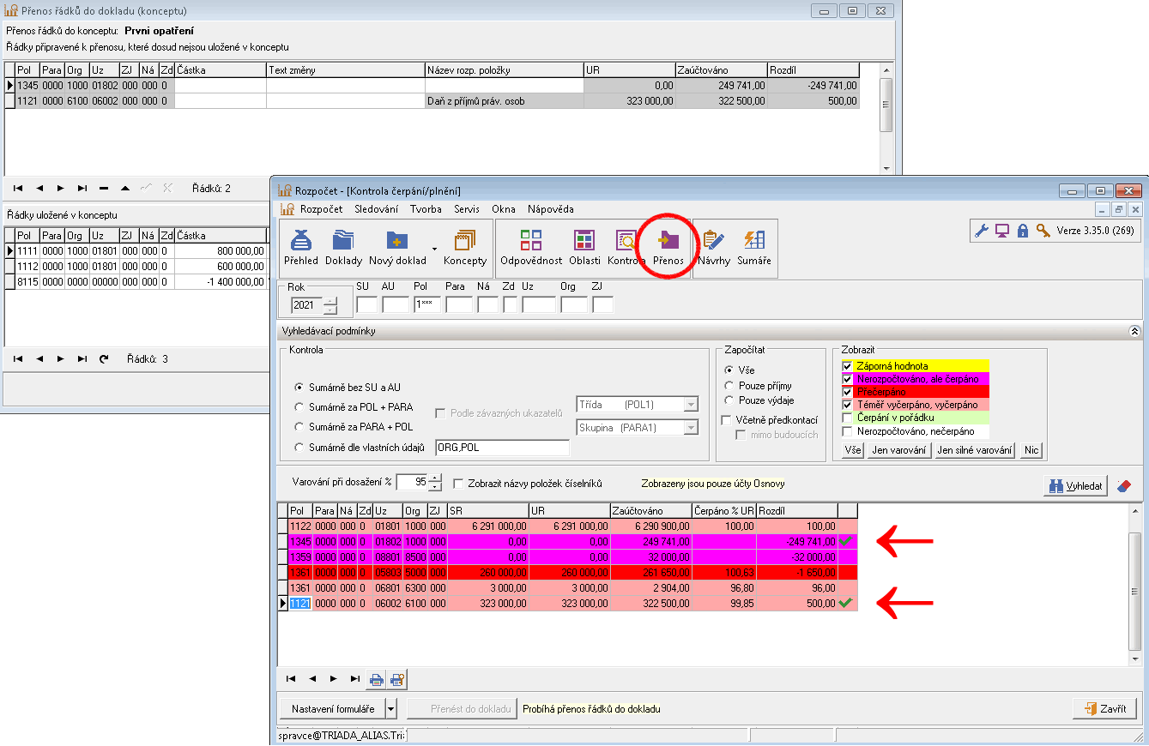Viewport: 1149px width, 746px height.
Task: Click the Pol filter input field
Action: coord(426,304)
